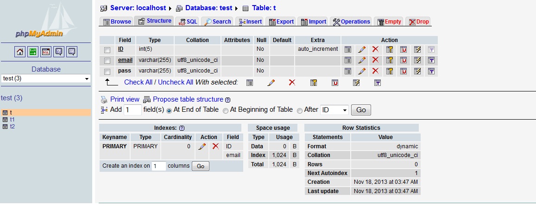This screenshot has width=536, height=206.
Task: Select table t2 in the sidebar
Action: 13,127
